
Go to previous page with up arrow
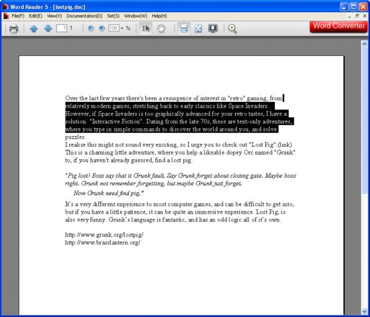click(34, 29)
